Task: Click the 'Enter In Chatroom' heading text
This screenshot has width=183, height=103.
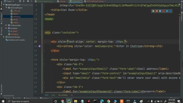Action: click(x=130, y=46)
